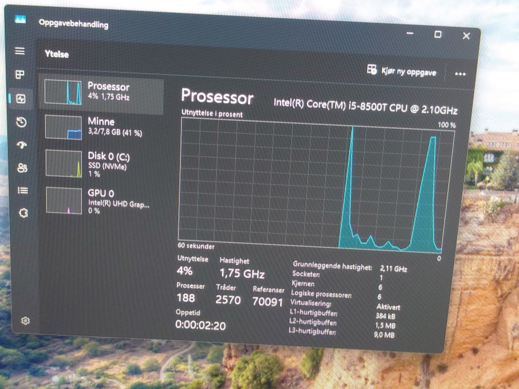Open the App history sidebar icon
Viewport: 519px width, 389px height.
[21, 122]
